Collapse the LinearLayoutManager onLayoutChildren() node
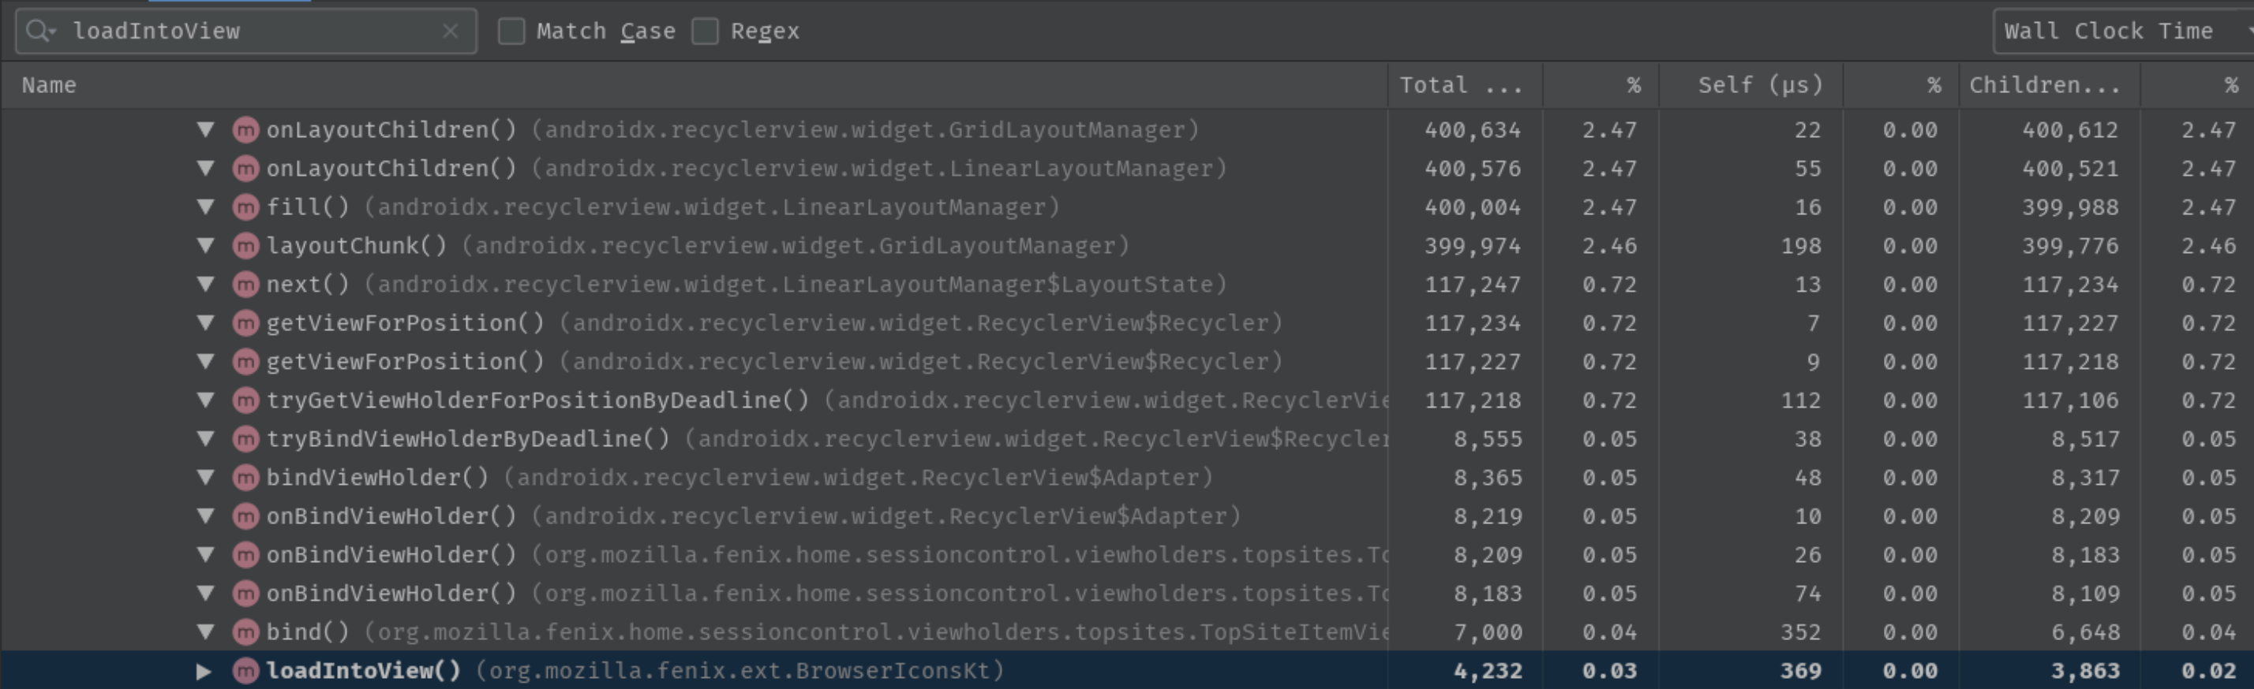This screenshot has height=689, width=2254. (206, 169)
